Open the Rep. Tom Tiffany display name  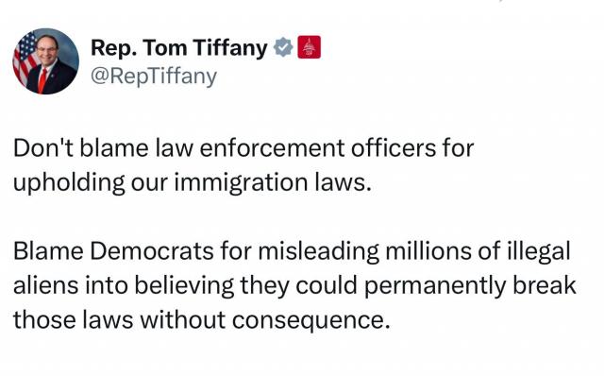tap(179, 48)
